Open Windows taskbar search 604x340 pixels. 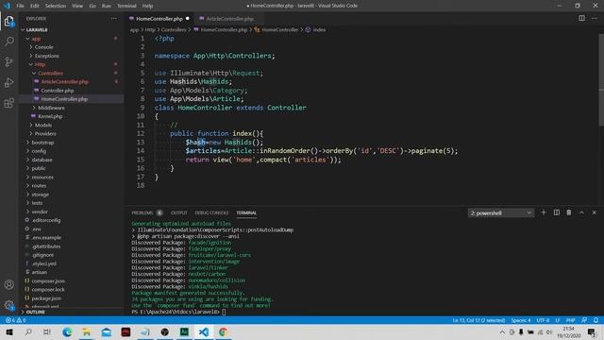click(28, 331)
